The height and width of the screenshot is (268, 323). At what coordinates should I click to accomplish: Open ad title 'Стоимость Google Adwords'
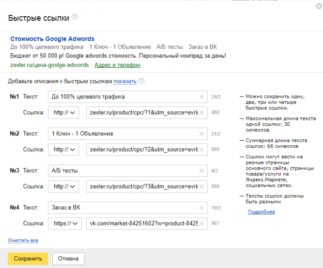(52, 39)
